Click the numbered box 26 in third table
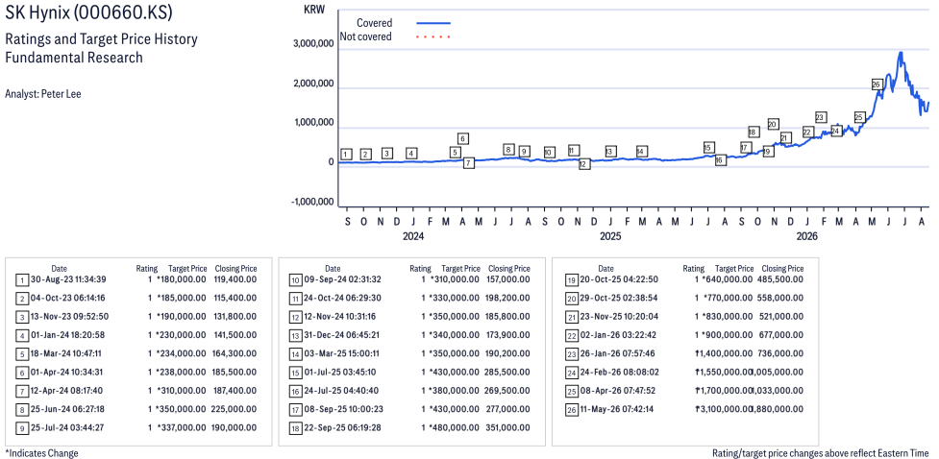The image size is (939, 459). (x=571, y=409)
